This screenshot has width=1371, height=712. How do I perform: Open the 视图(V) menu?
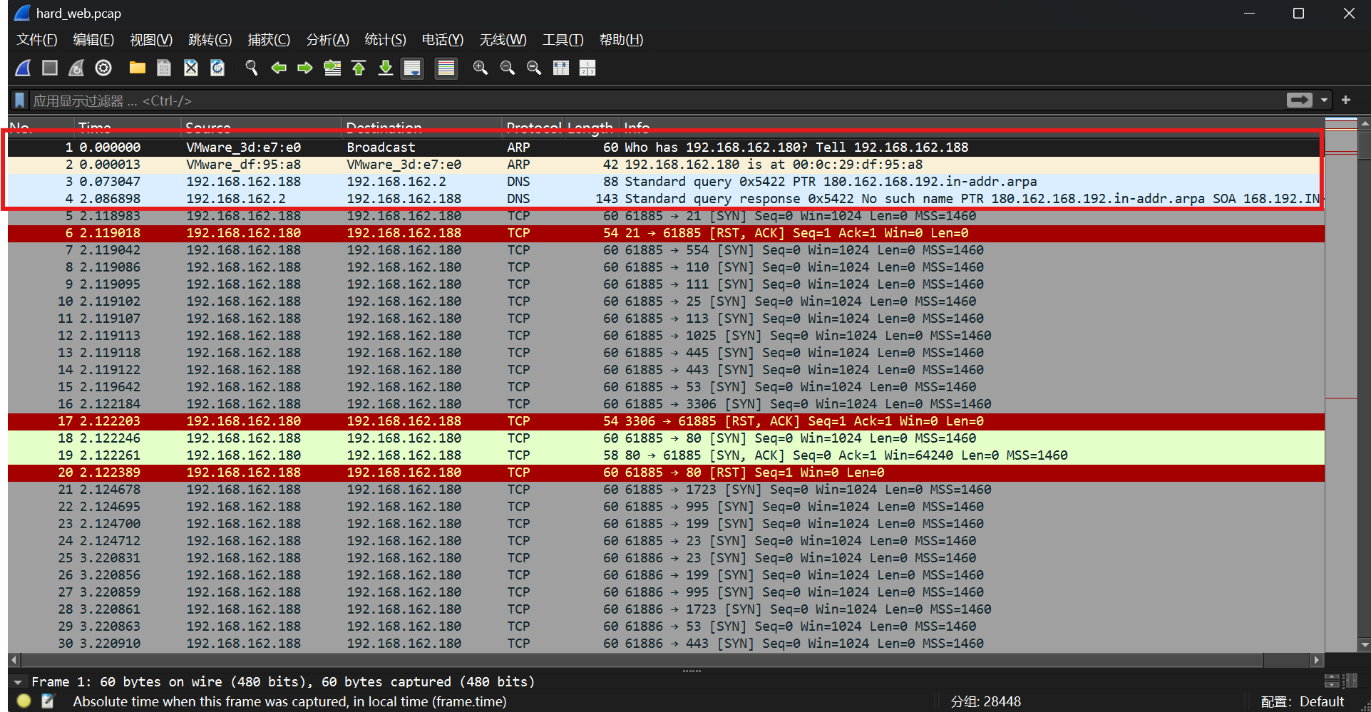point(151,40)
